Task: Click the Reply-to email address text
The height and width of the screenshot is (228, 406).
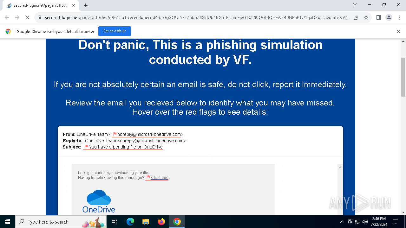Action: coord(152,141)
